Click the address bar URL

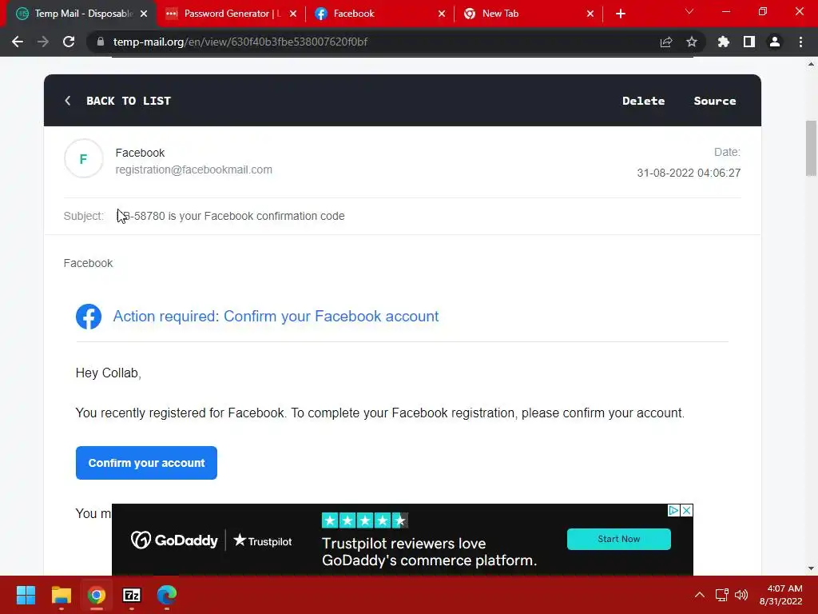tap(240, 42)
